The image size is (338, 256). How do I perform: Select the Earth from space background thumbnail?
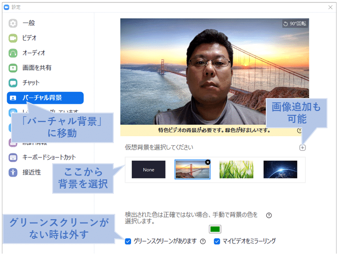(280, 169)
